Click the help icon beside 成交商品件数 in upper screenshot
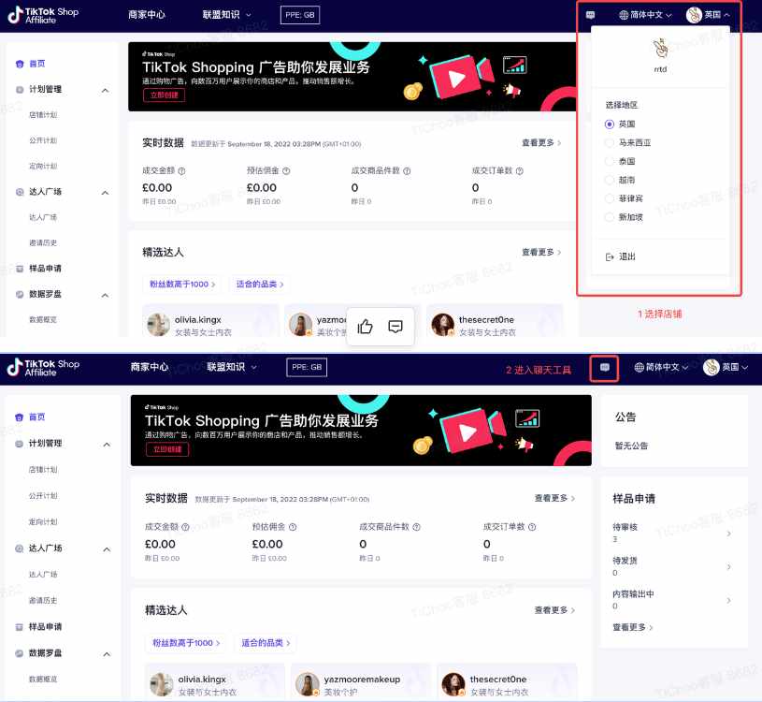762x702 pixels. 407,171
